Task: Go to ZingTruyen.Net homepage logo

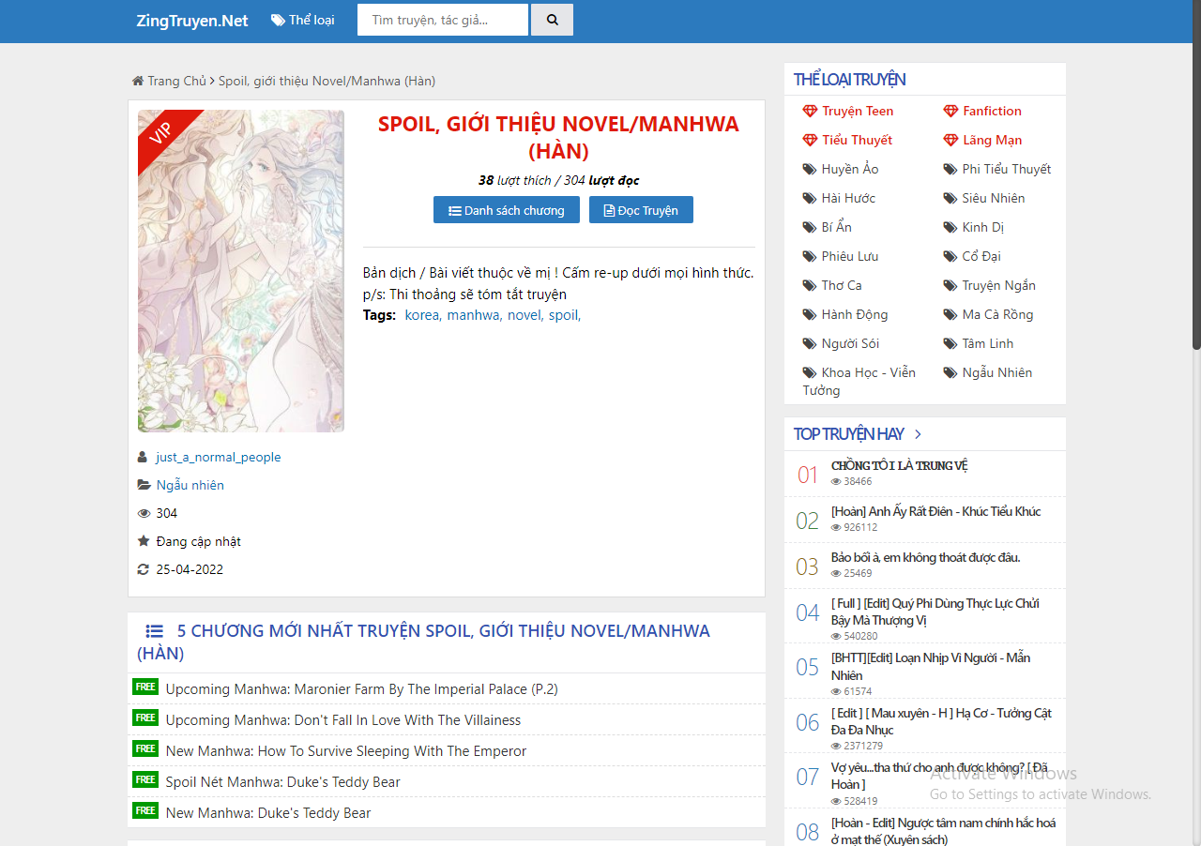Action: tap(192, 21)
